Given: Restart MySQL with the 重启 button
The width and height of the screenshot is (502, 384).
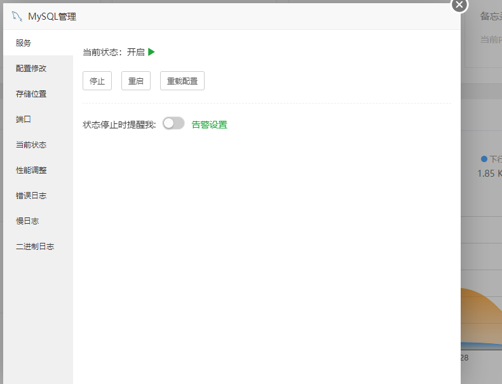Looking at the screenshot, I should tap(136, 81).
